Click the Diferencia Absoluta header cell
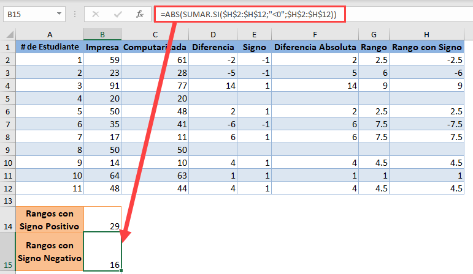This screenshot has height=274, width=473. 315,47
